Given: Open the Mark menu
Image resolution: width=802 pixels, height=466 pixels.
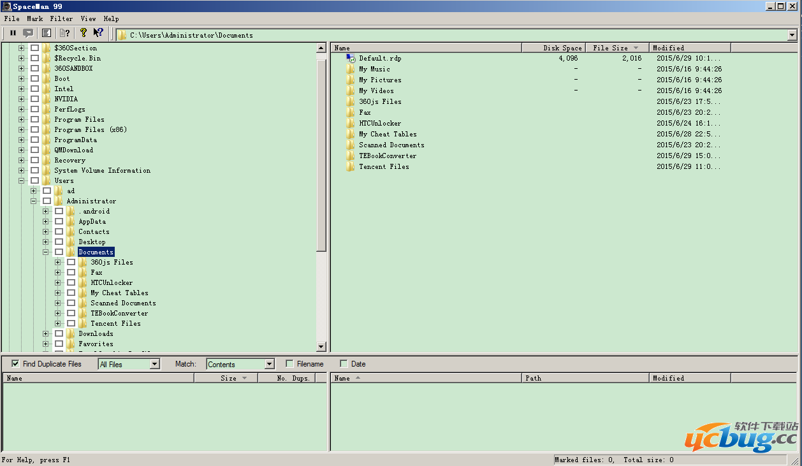Looking at the screenshot, I should 34,18.
